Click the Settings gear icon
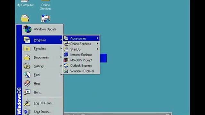 coord(27,66)
